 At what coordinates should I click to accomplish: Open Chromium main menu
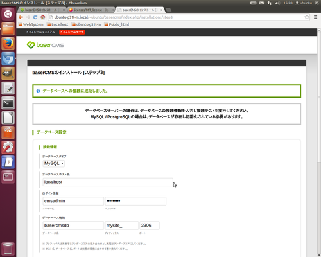pos(315,17)
